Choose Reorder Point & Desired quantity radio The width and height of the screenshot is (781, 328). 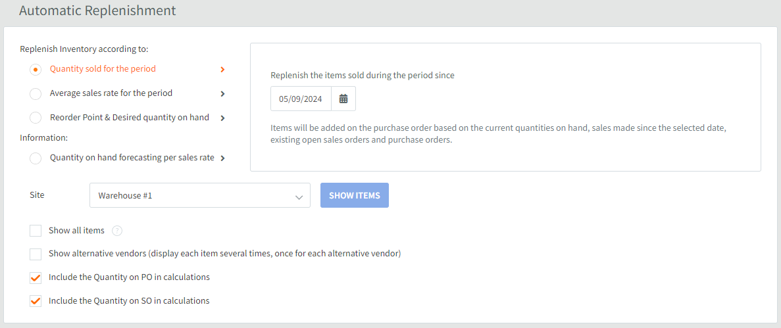(x=36, y=118)
